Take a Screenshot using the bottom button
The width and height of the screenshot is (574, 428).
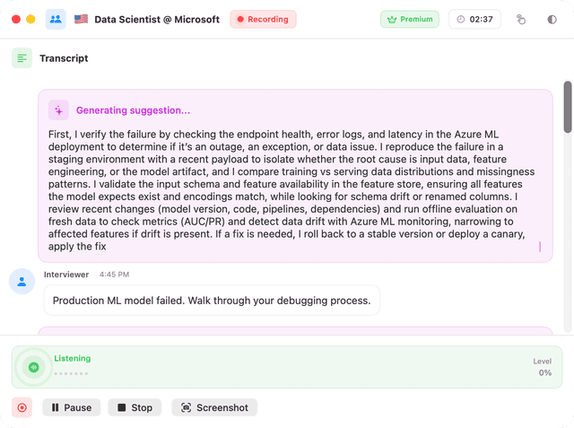tap(214, 407)
